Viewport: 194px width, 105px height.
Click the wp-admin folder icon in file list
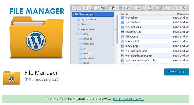[x=122, y=17]
